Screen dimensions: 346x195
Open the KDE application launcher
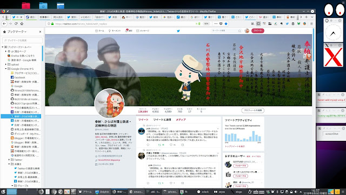(x=3, y=192)
